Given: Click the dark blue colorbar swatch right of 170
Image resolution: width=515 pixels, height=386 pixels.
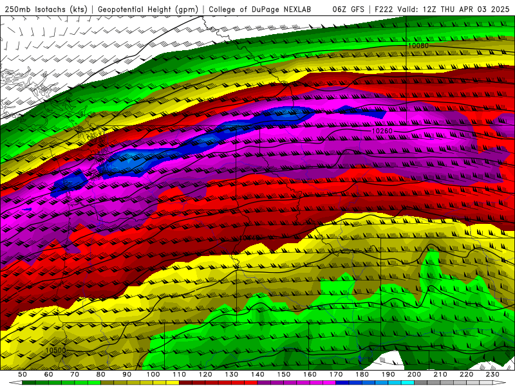Looking at the screenshot, I should coord(342,383).
